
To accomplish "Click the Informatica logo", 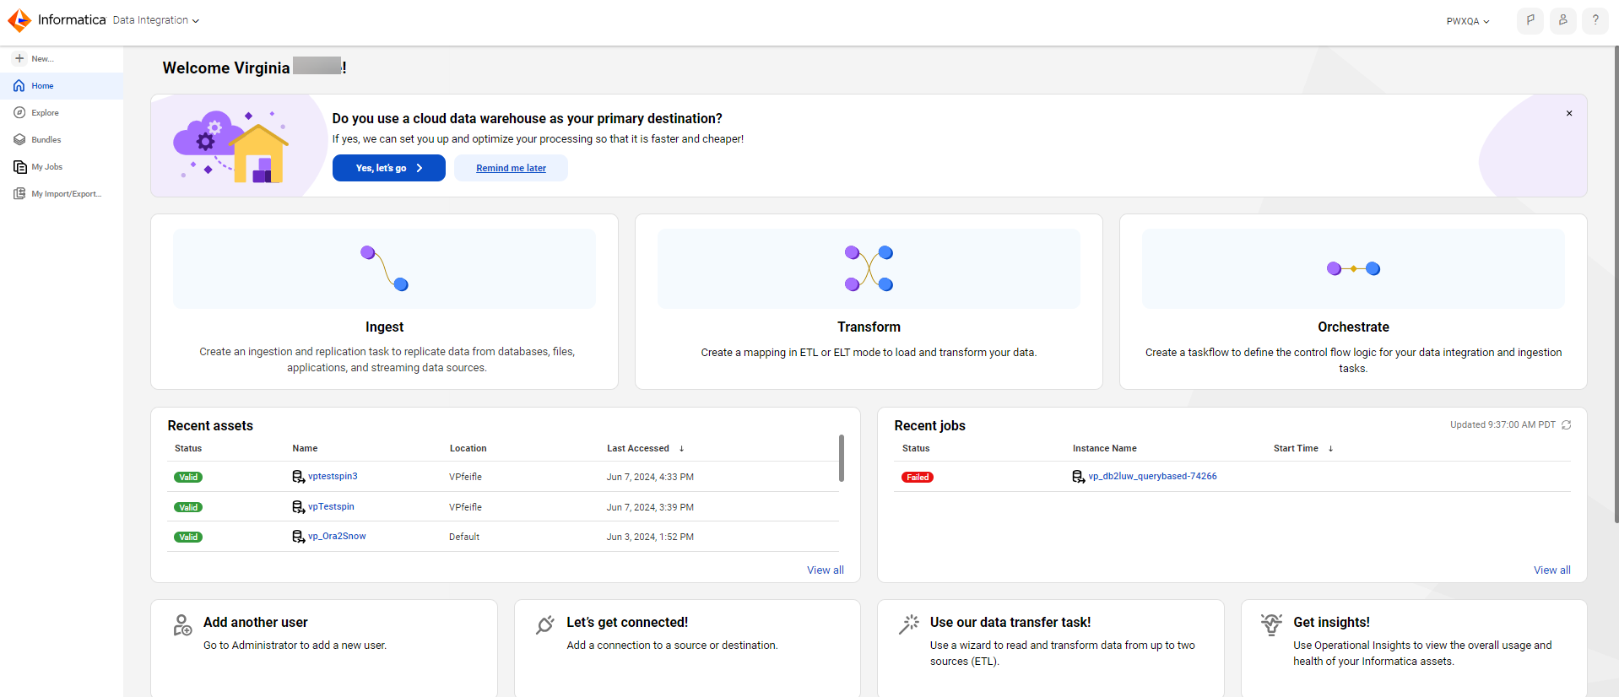I will [x=19, y=20].
